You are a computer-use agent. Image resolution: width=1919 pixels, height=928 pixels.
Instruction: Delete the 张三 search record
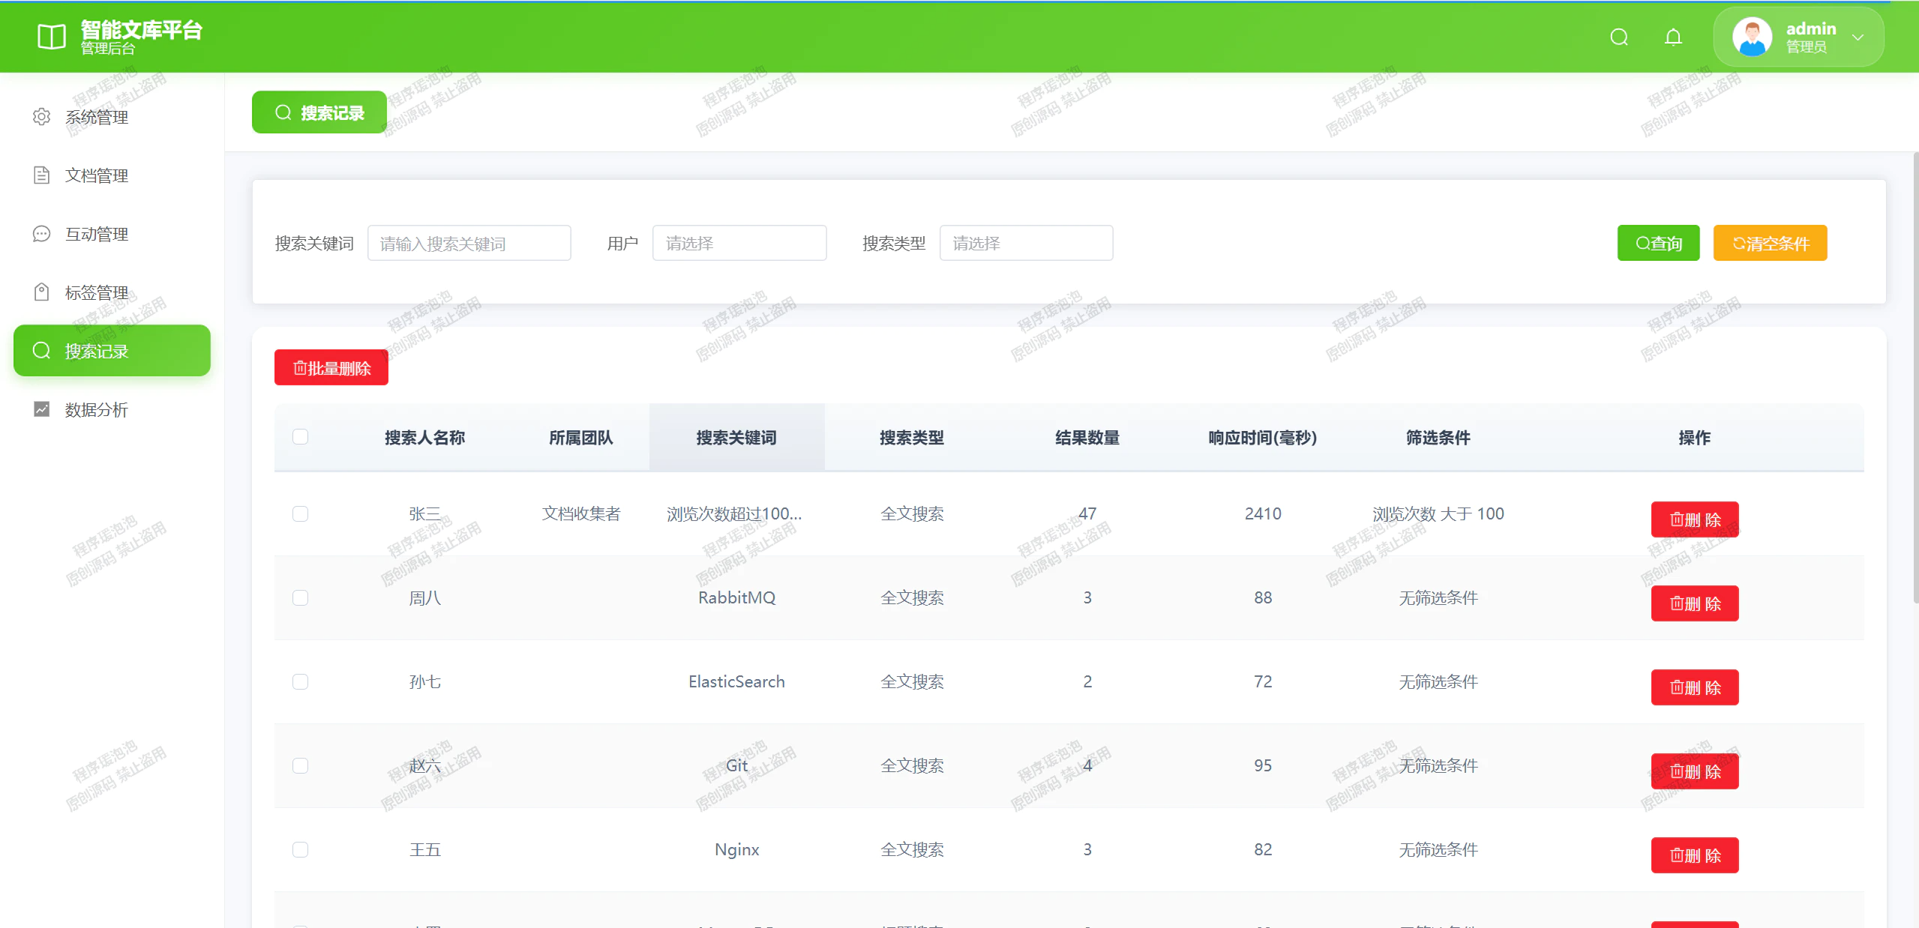click(x=1695, y=519)
